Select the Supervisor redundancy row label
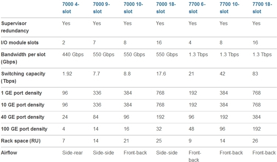 tap(15, 27)
